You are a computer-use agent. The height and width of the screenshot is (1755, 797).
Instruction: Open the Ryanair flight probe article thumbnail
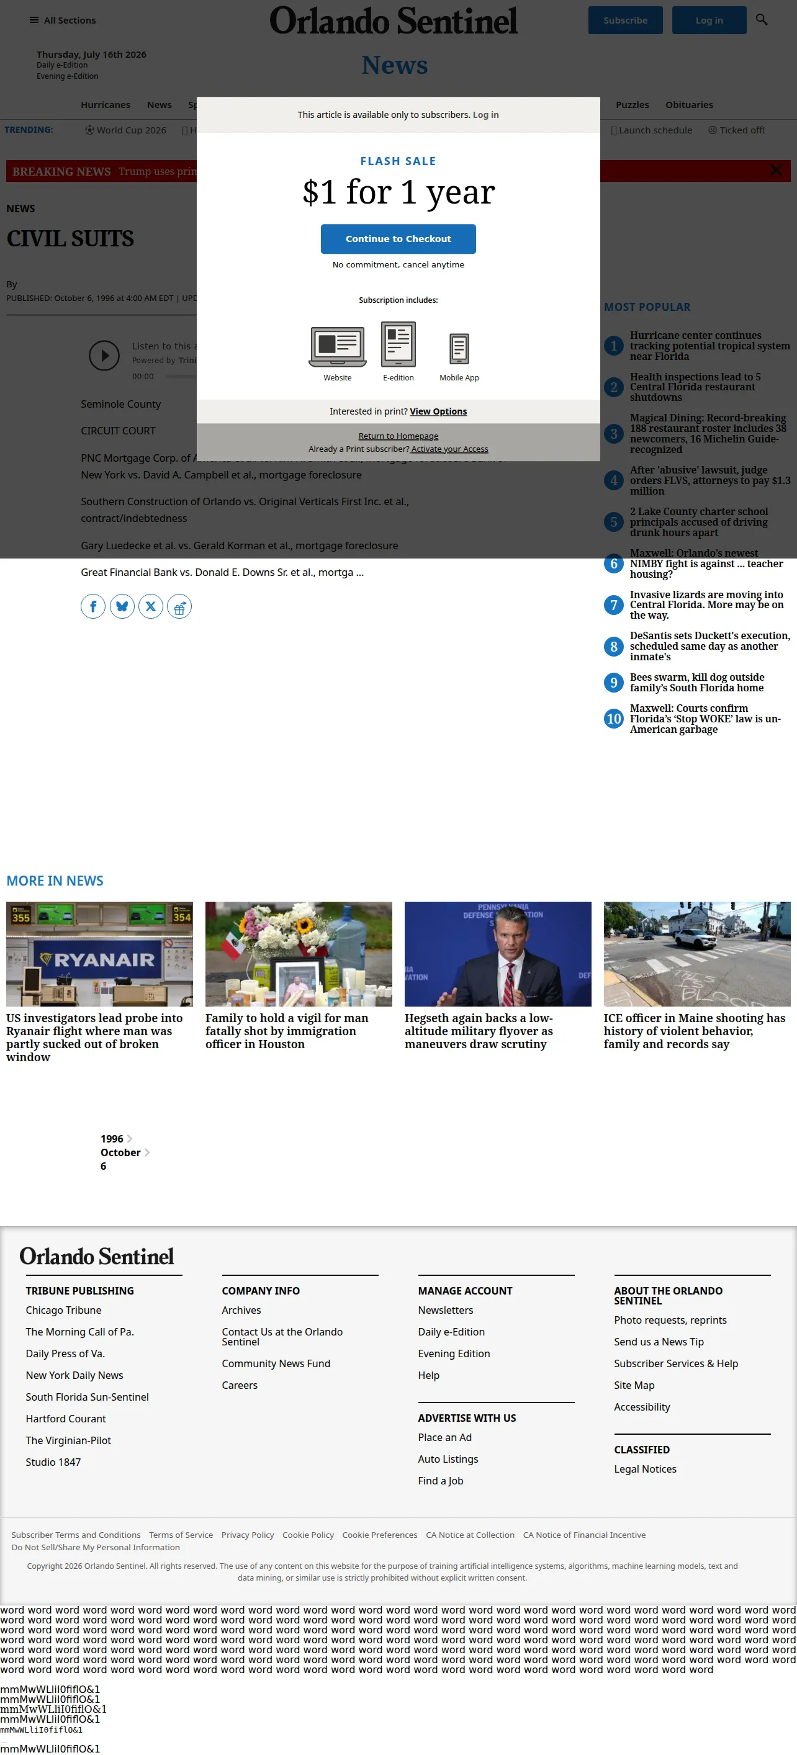tap(99, 954)
